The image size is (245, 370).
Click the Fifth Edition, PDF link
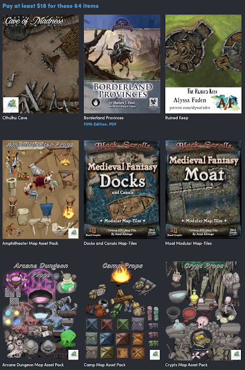pyautogui.click(x=100, y=124)
